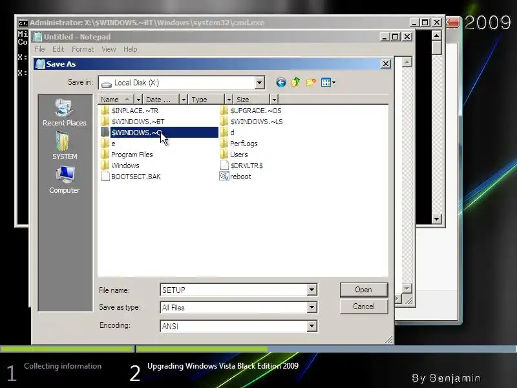Open the Name column filter dropdown
The height and width of the screenshot is (388, 517).
138,100
